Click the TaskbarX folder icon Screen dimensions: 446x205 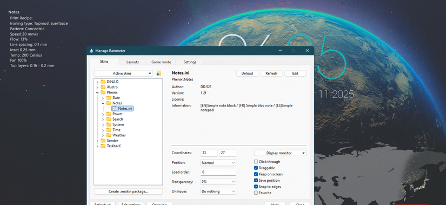click(103, 146)
